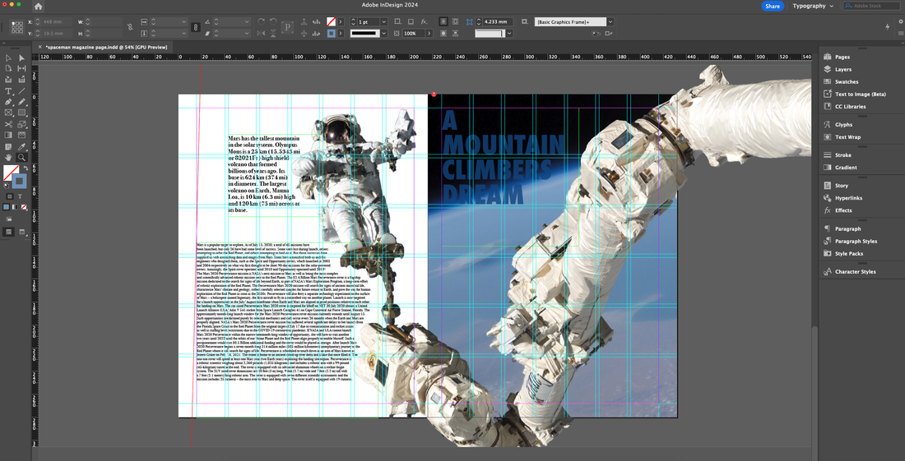This screenshot has height=461, width=905.
Task: Expand fill color options arrow
Action: tap(341, 21)
